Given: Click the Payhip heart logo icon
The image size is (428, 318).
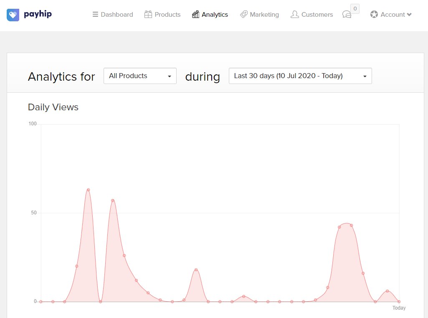Looking at the screenshot, I should pyautogui.click(x=13, y=15).
